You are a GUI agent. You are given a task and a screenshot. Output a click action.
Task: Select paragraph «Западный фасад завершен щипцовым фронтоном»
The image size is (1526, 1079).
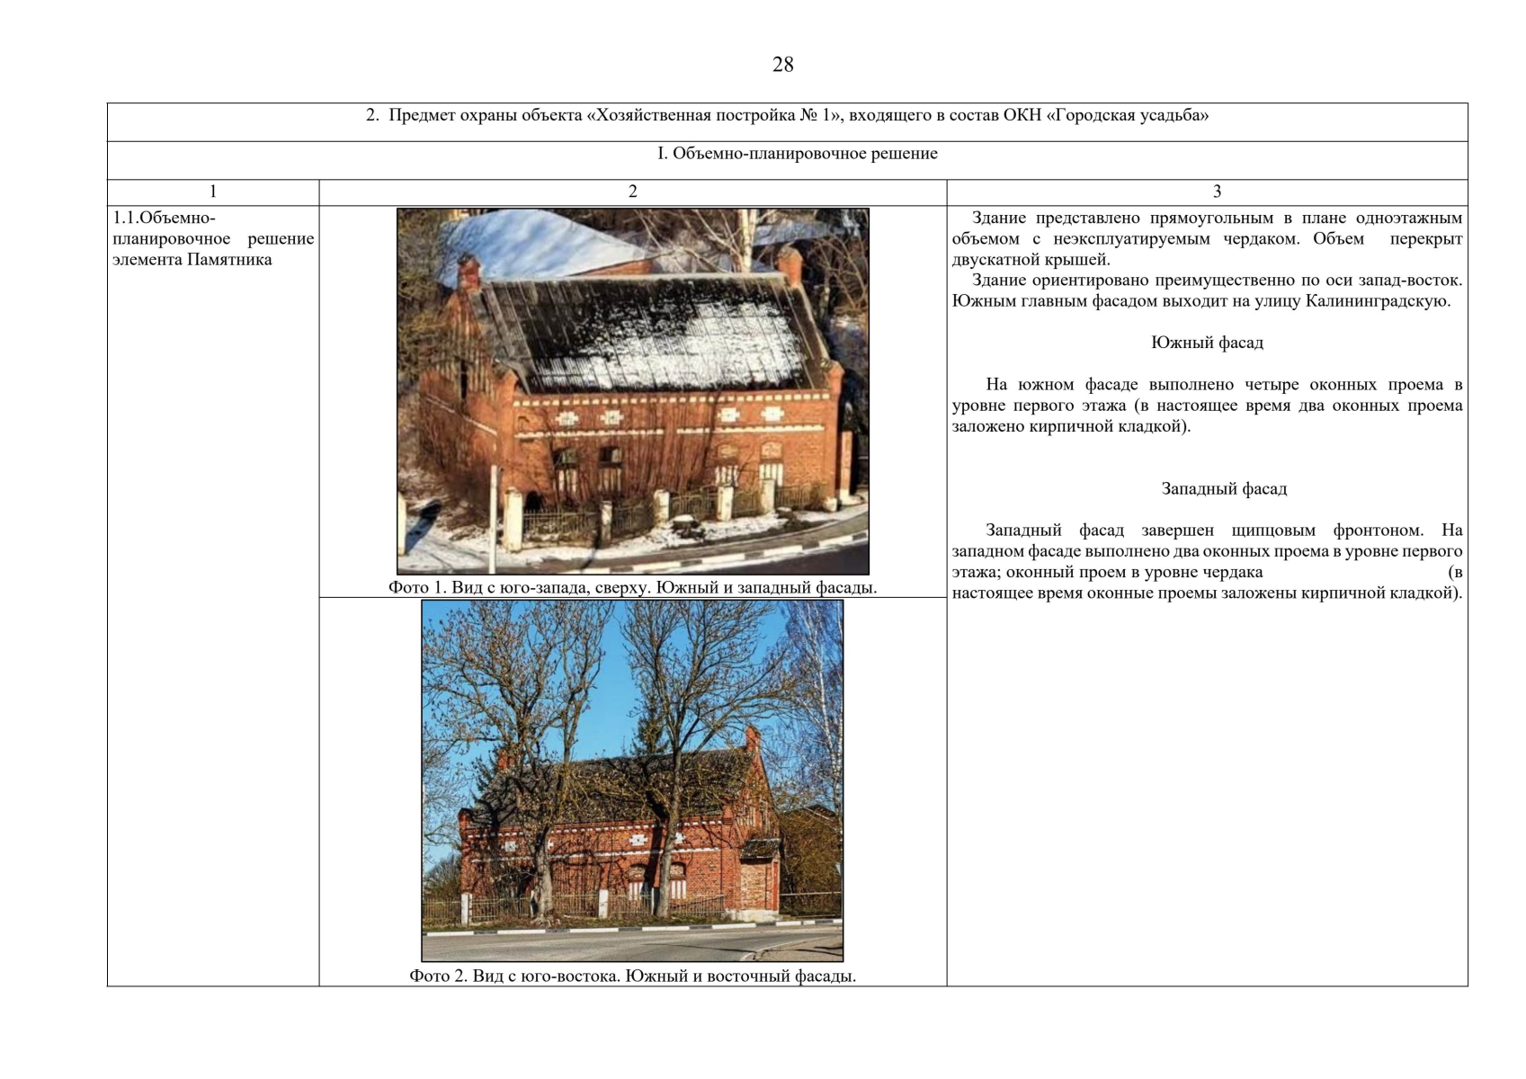click(x=1208, y=562)
